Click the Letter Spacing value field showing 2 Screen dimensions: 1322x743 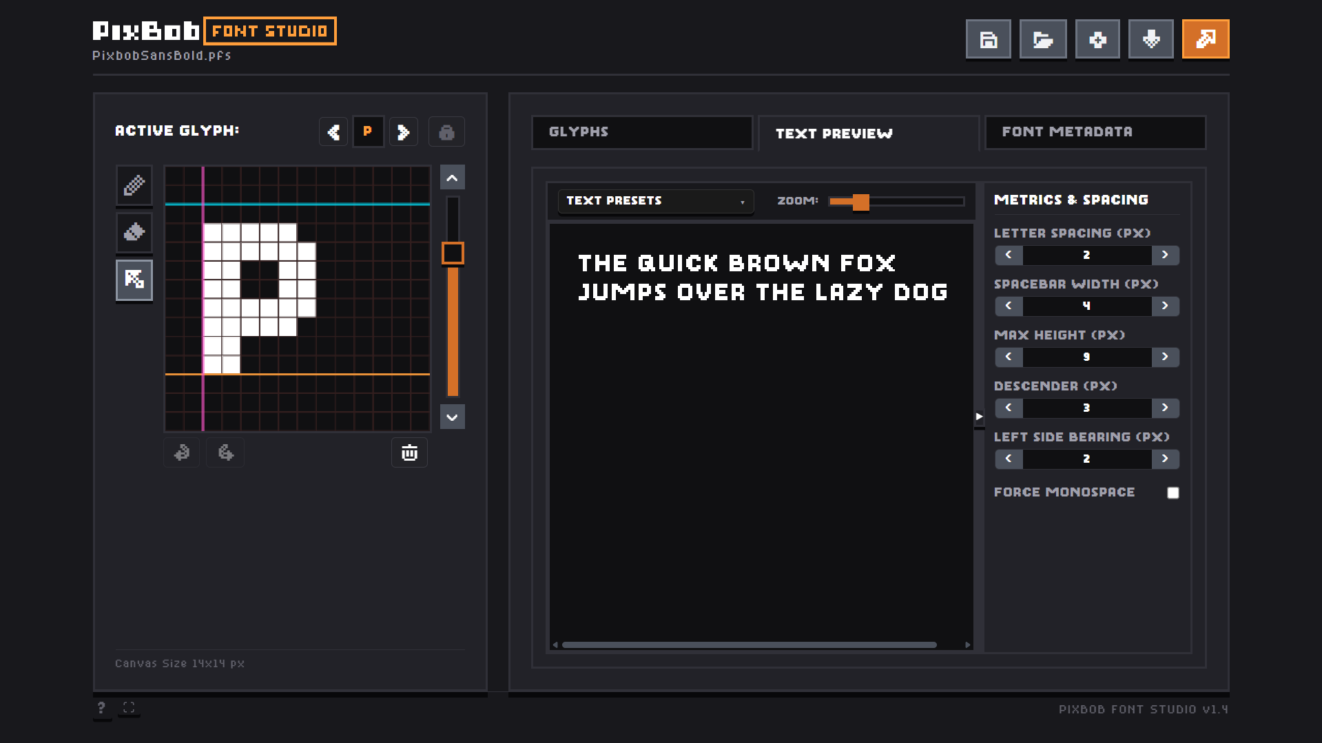point(1087,255)
